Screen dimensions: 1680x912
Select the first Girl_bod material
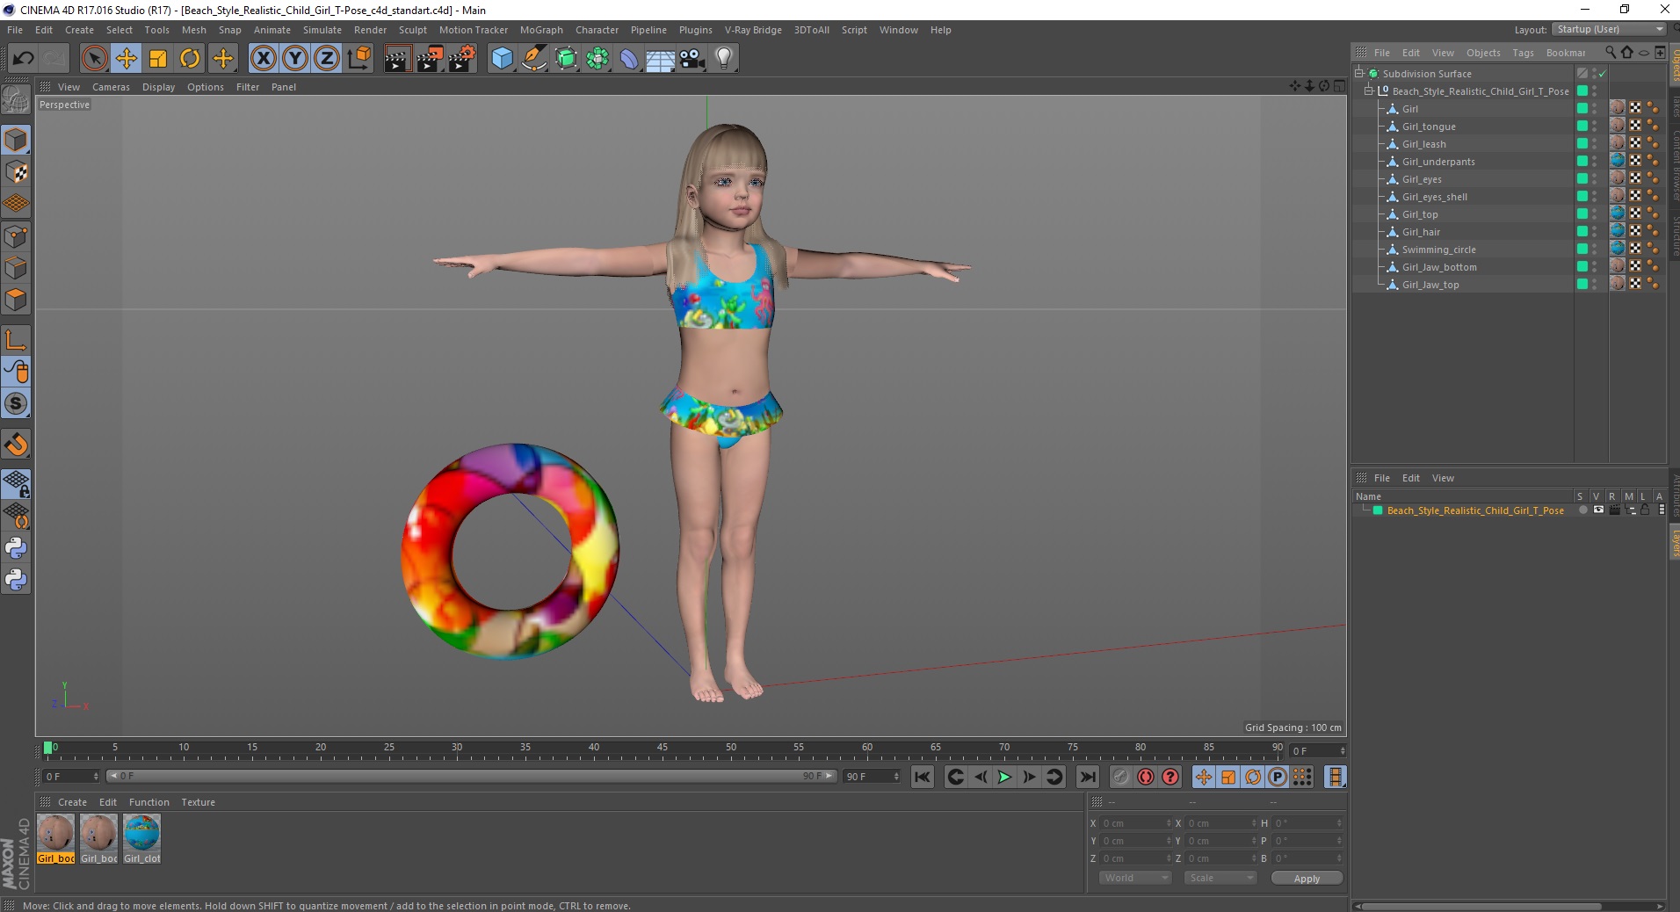(x=55, y=839)
